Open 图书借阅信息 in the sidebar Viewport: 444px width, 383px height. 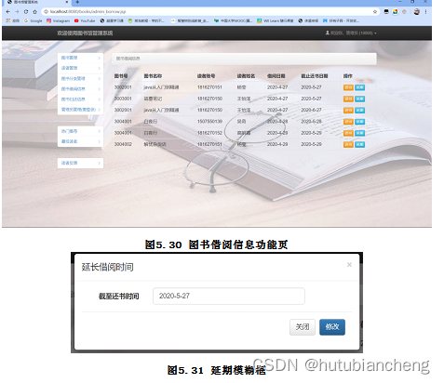pyautogui.click(x=80, y=89)
